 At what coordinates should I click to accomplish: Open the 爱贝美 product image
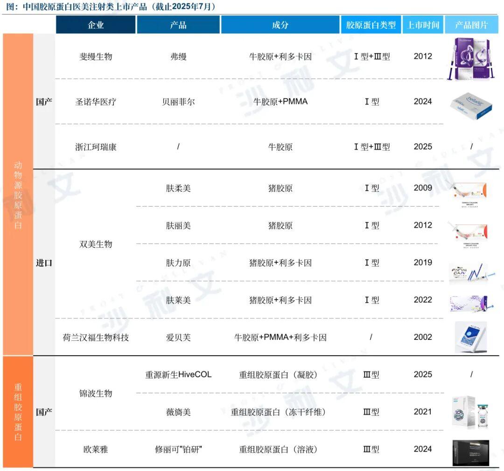tap(470, 337)
